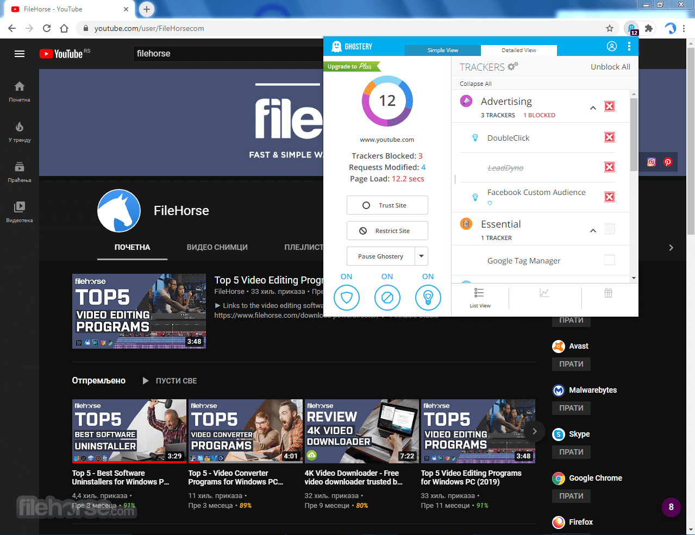The image size is (695, 535).
Task: Click Collapse All in trackers list
Action: pos(475,84)
